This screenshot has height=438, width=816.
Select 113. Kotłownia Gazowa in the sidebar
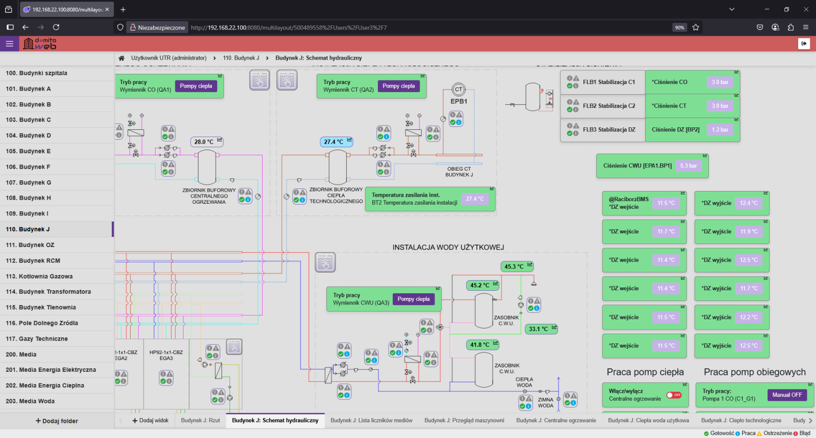click(39, 277)
